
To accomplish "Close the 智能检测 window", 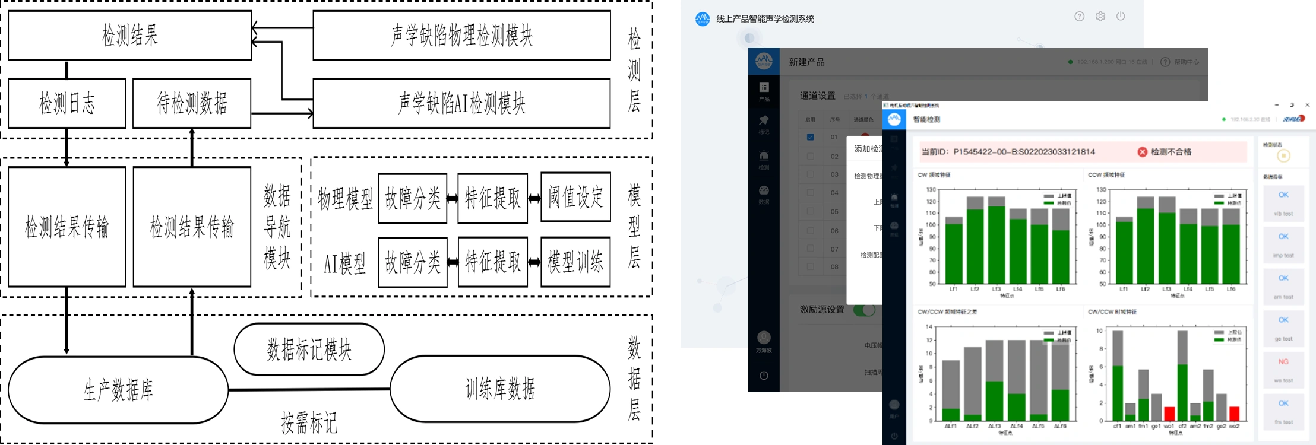I will pyautogui.click(x=1307, y=105).
